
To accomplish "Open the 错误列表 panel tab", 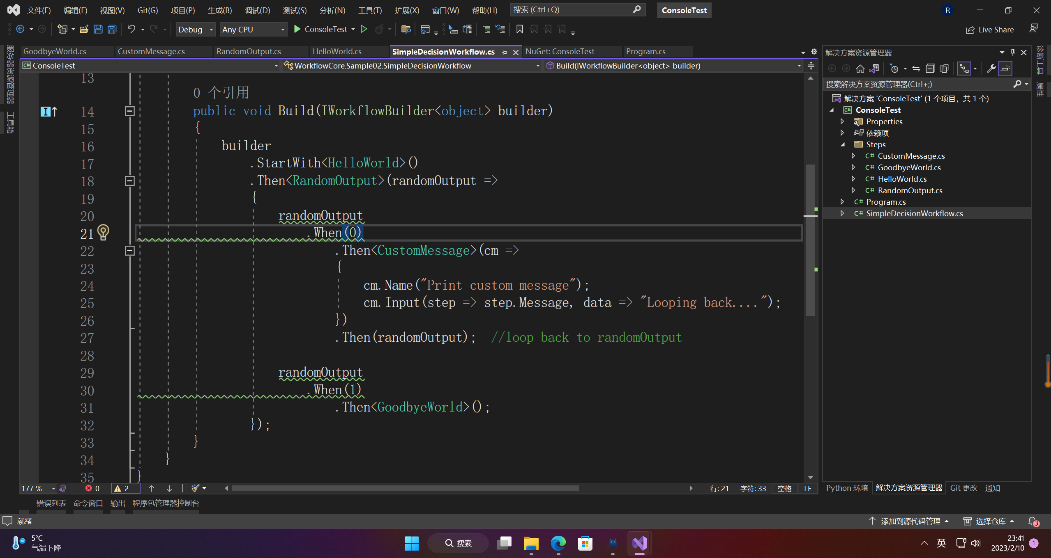I will click(x=51, y=503).
